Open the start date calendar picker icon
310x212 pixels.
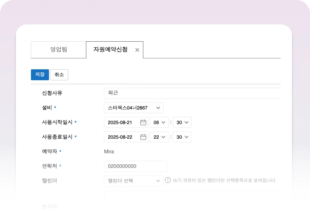click(143, 123)
